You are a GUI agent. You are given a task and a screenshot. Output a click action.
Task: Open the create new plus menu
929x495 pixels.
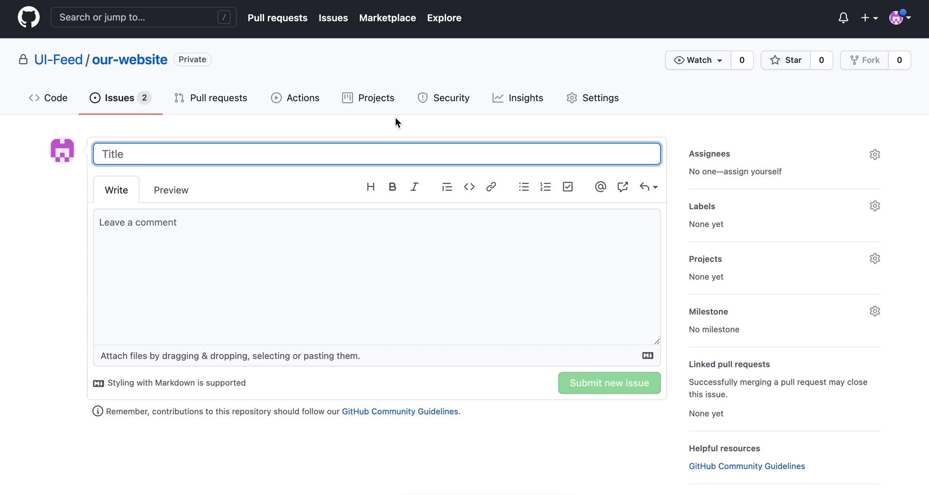coord(869,18)
